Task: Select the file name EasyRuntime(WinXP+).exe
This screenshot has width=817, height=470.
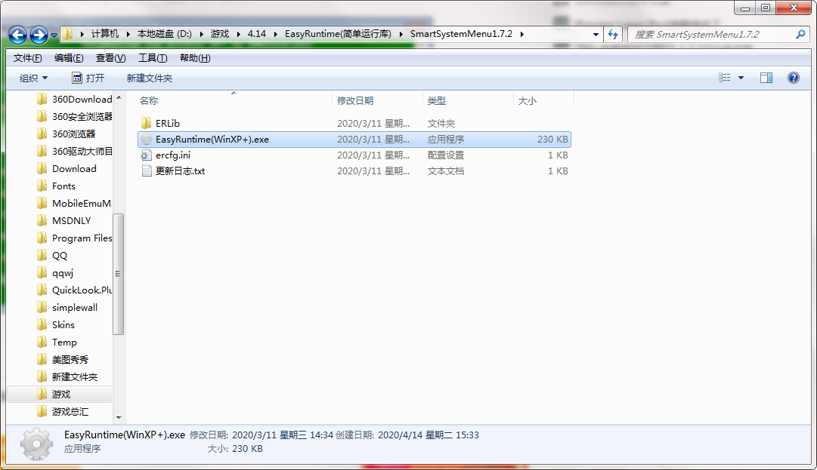Action: click(x=212, y=140)
